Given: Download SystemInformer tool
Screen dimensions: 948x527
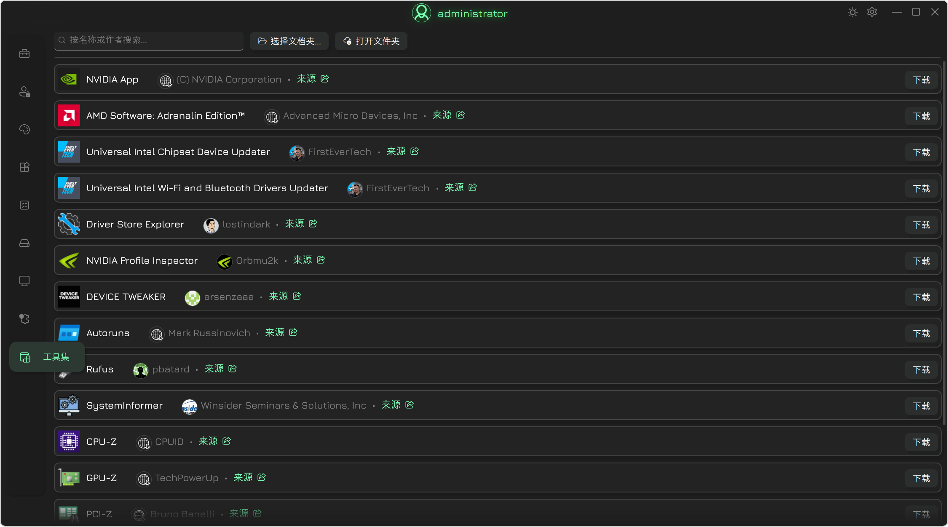Looking at the screenshot, I should (921, 406).
